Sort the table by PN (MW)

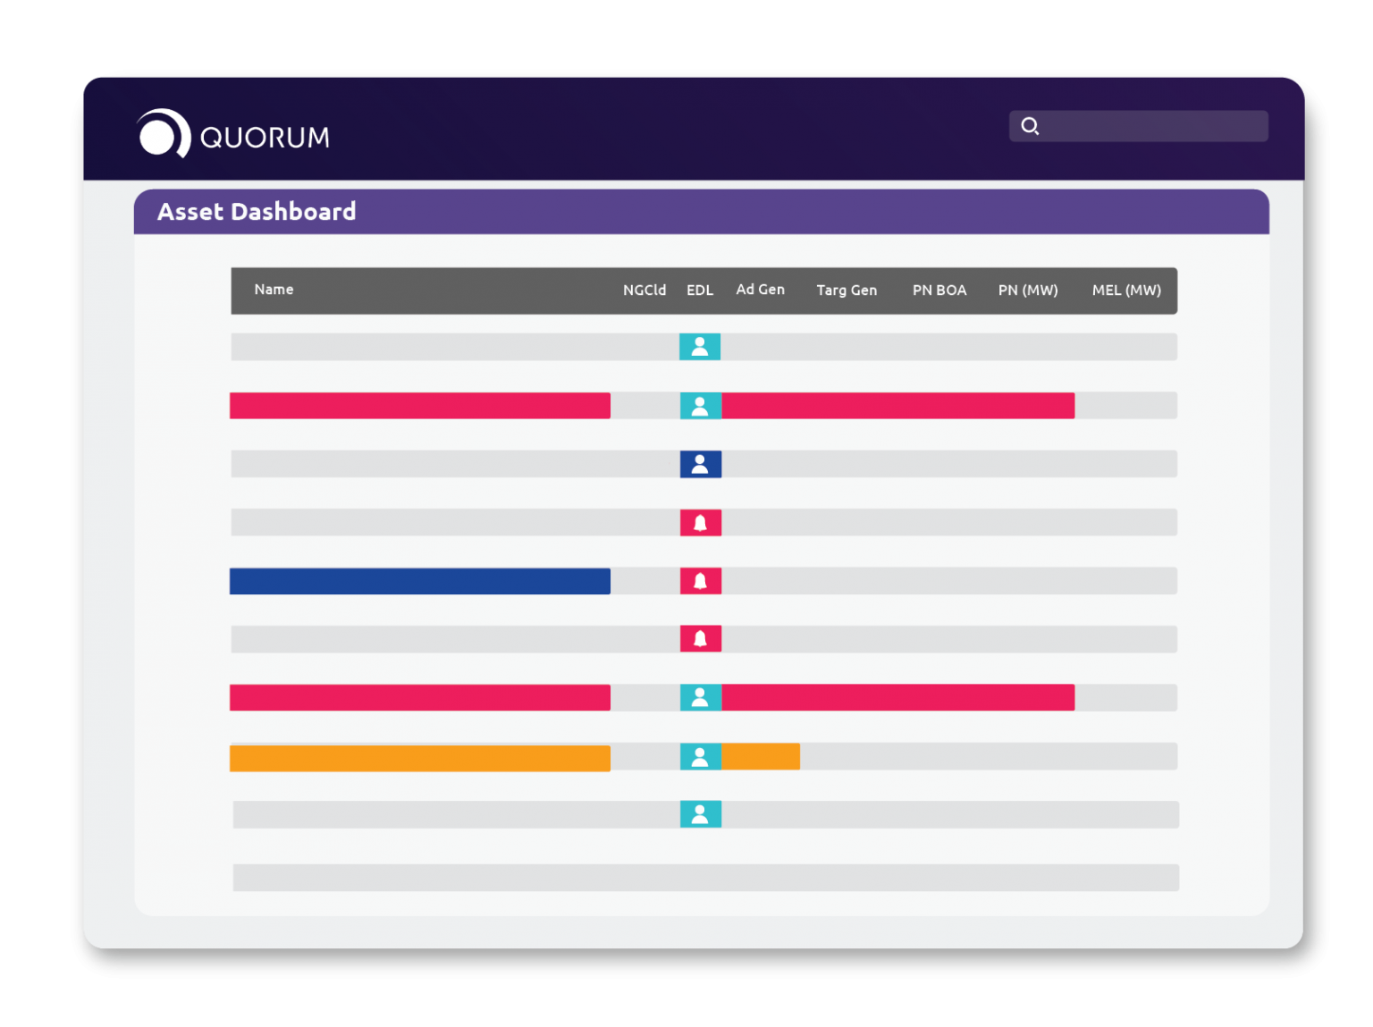1028,290
